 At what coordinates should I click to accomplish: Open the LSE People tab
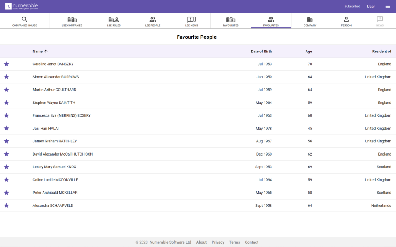153,21
